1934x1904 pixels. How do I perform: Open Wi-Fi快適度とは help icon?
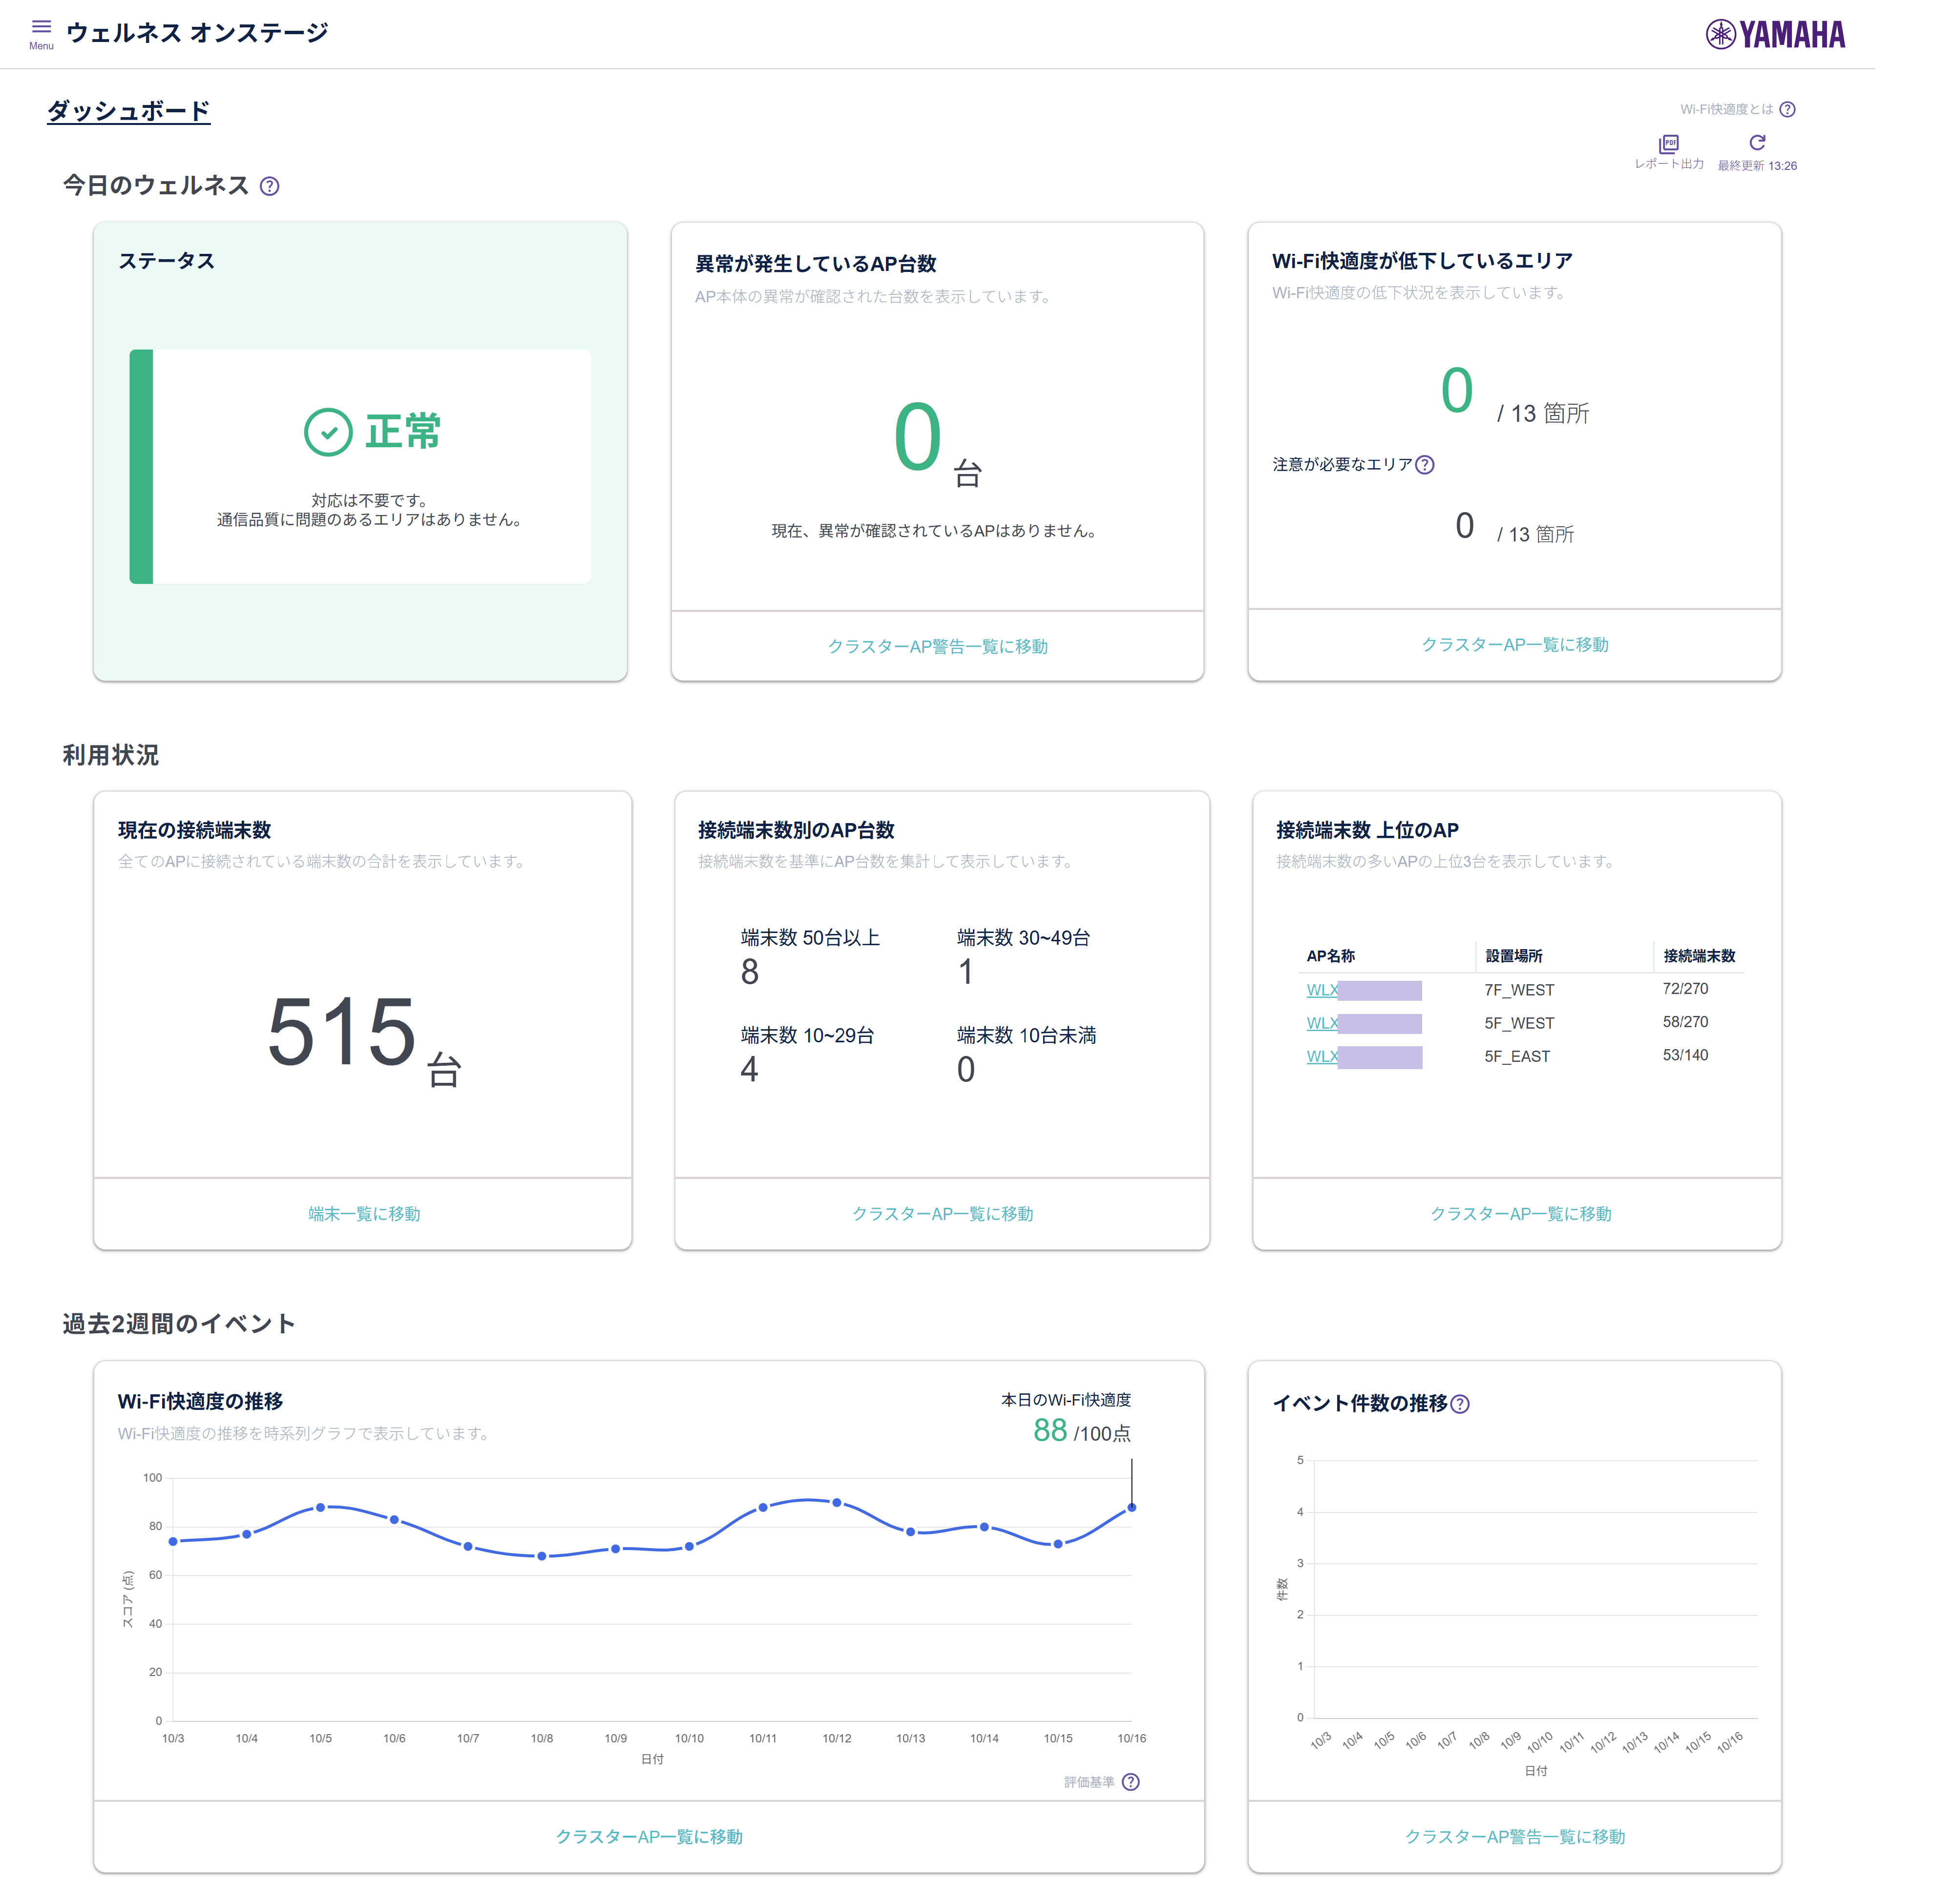[x=1787, y=110]
